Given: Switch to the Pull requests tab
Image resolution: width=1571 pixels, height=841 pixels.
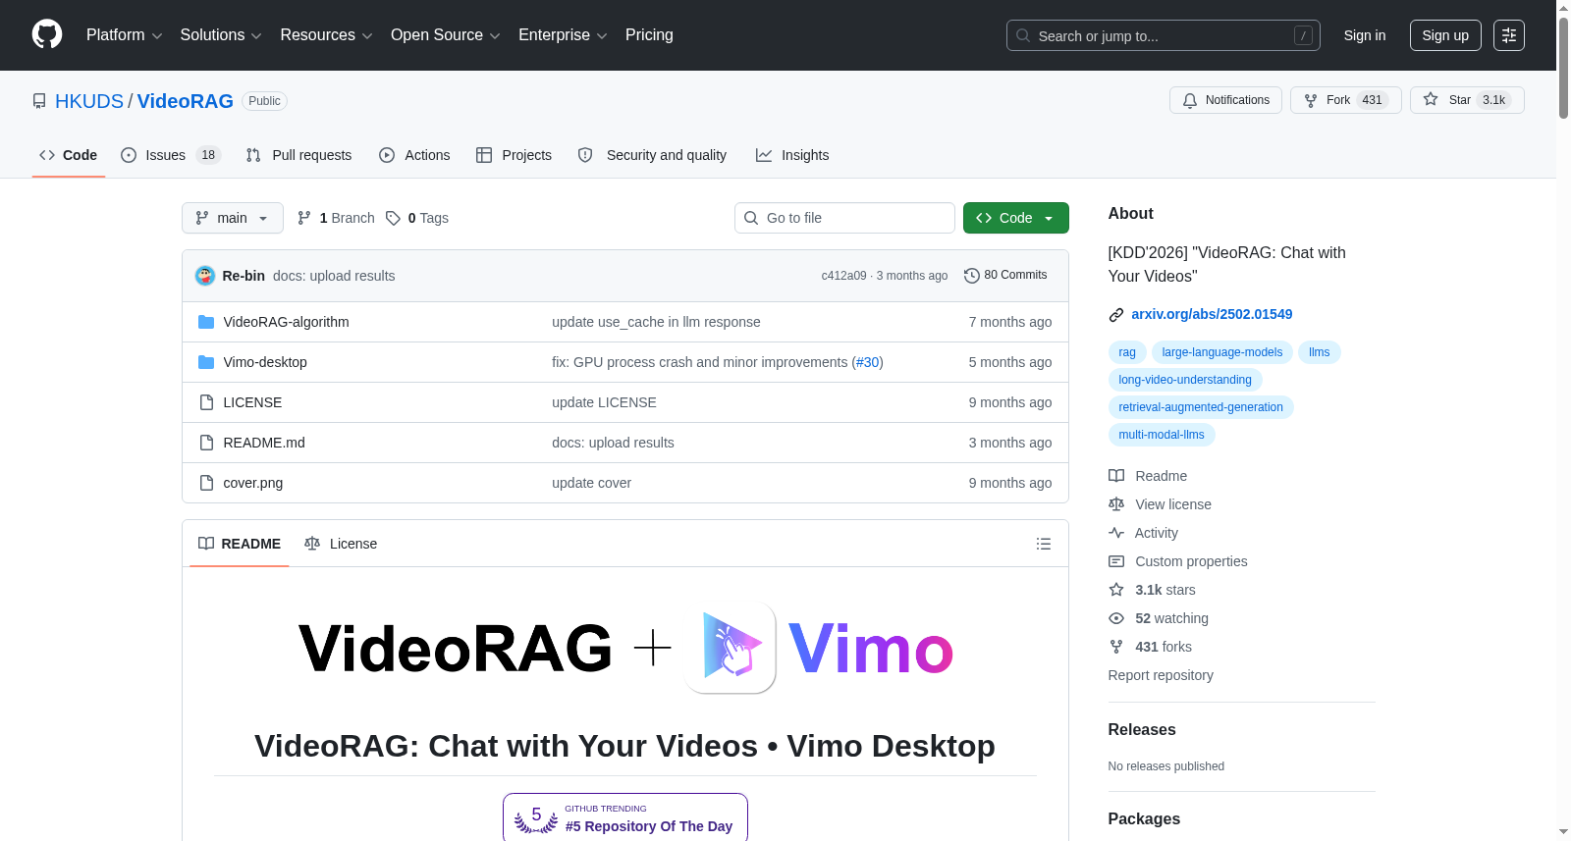Looking at the screenshot, I should tap(298, 155).
